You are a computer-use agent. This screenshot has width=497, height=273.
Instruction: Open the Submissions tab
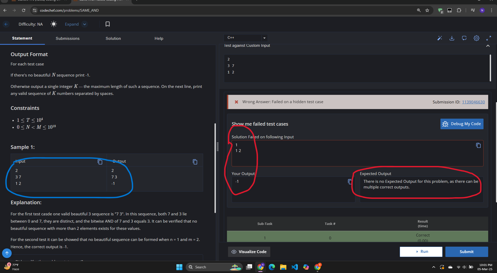point(67,38)
